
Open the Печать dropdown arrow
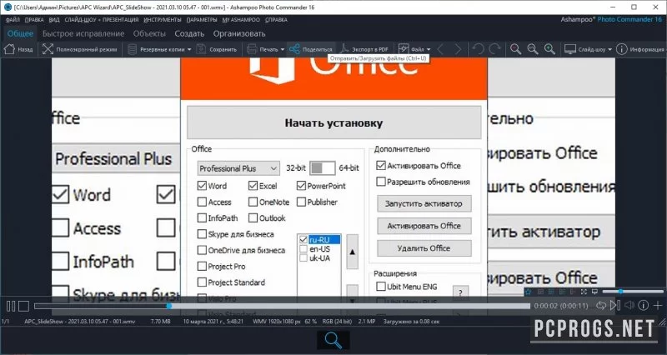pos(282,50)
